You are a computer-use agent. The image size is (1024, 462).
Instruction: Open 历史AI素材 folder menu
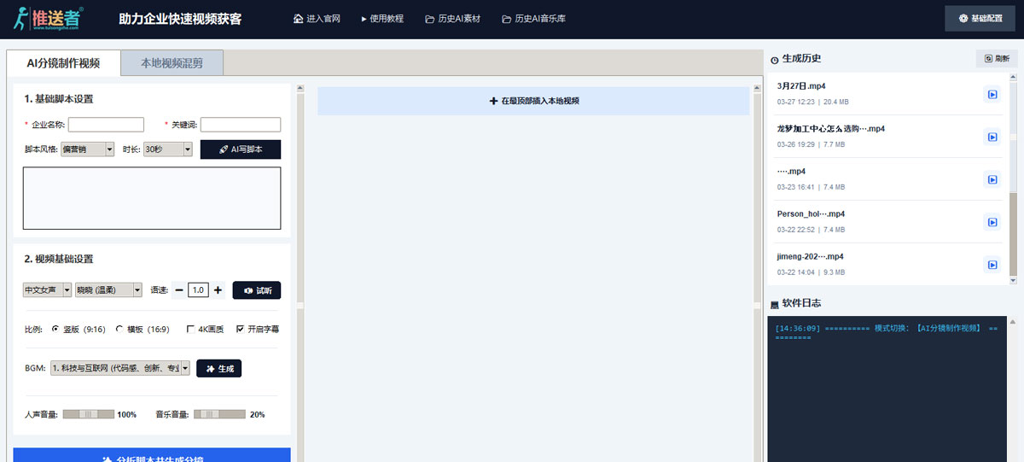(x=453, y=18)
